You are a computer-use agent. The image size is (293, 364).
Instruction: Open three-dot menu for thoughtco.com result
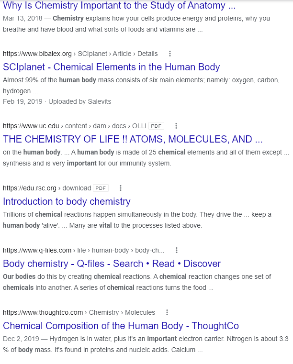(x=167, y=312)
